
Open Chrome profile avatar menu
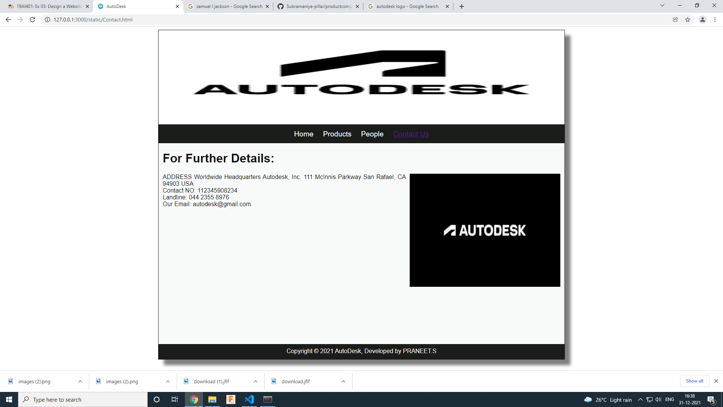(702, 20)
